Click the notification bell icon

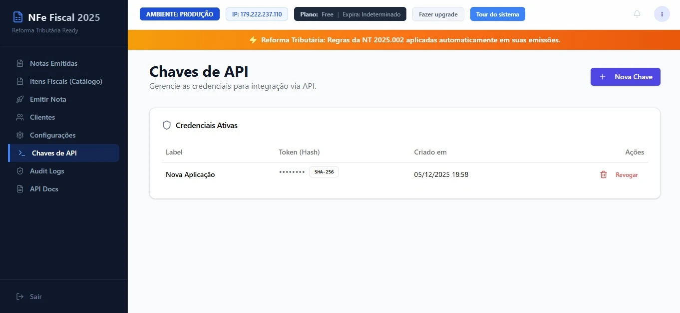coord(637,14)
